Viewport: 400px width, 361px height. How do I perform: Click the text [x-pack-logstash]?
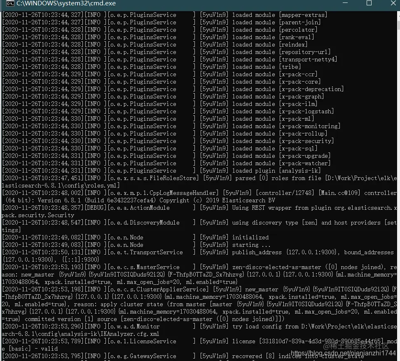306,111
